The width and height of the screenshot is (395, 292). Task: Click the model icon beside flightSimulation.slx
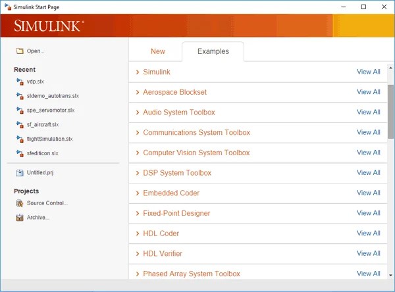[x=20, y=139]
